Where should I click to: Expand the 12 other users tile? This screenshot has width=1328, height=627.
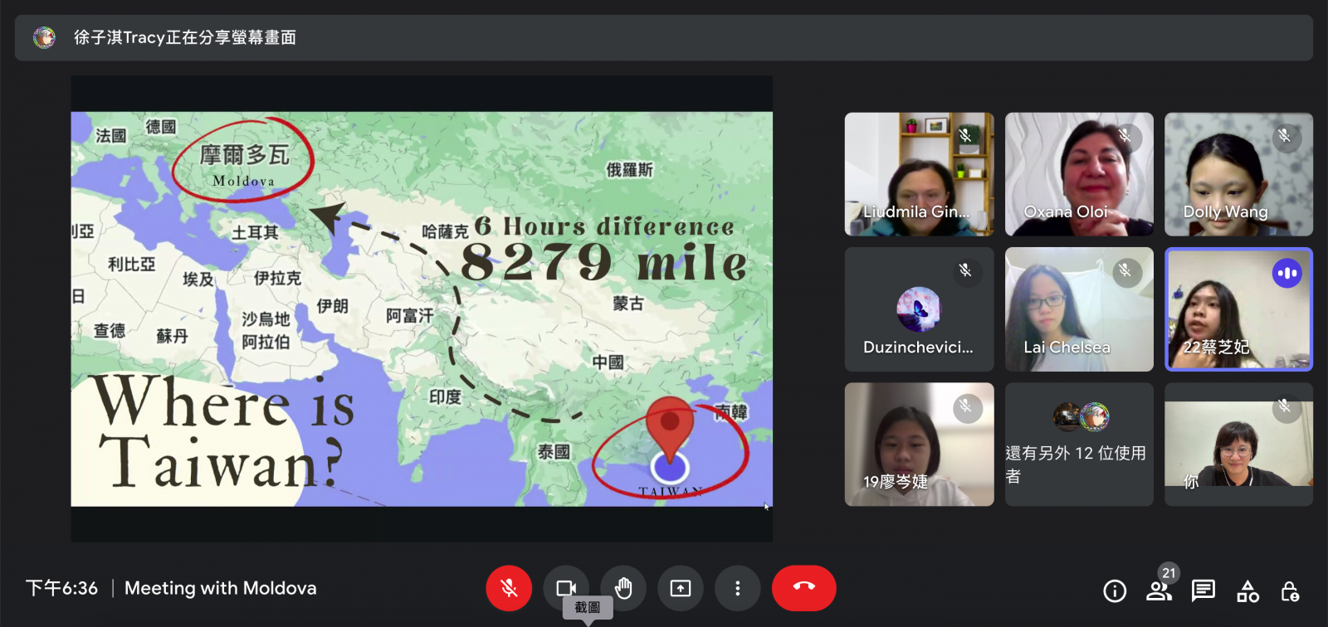click(1079, 445)
